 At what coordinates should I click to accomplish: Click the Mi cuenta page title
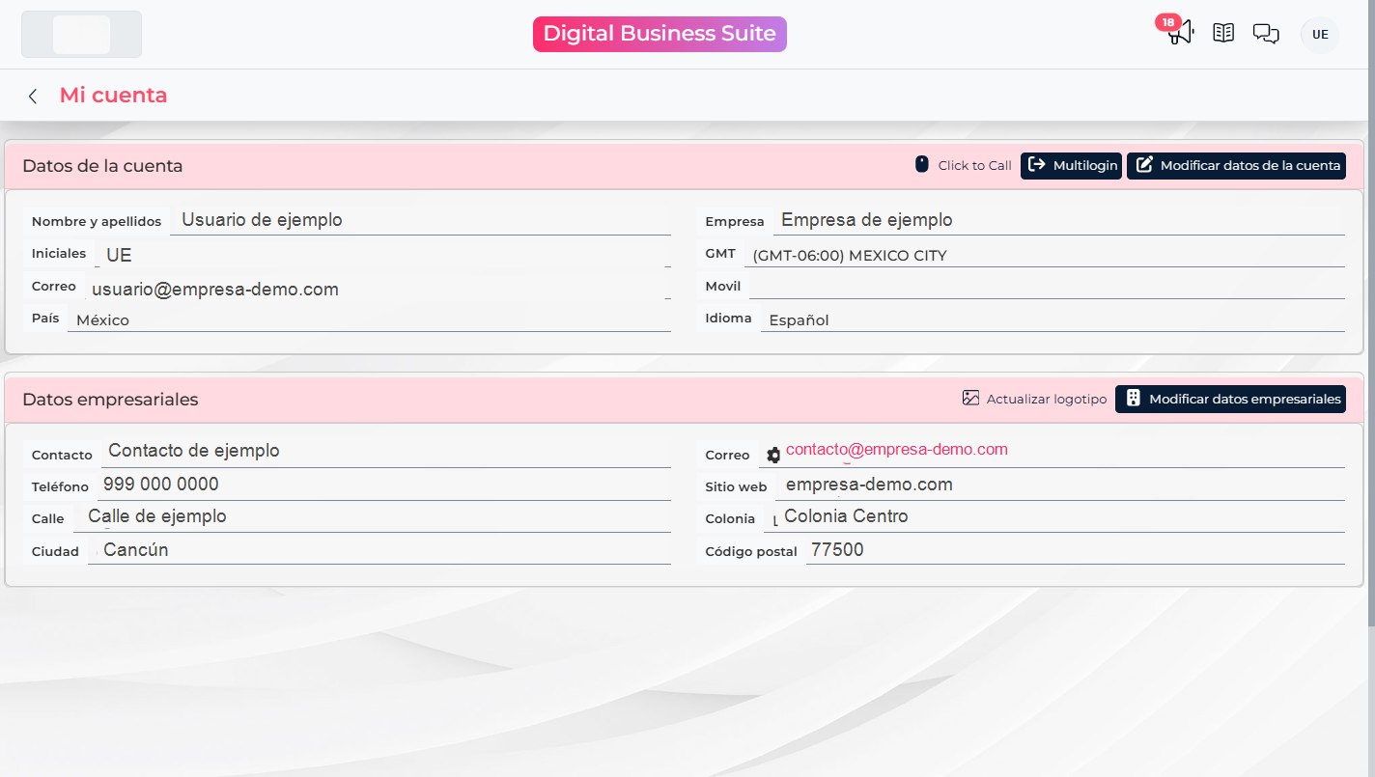coord(113,95)
